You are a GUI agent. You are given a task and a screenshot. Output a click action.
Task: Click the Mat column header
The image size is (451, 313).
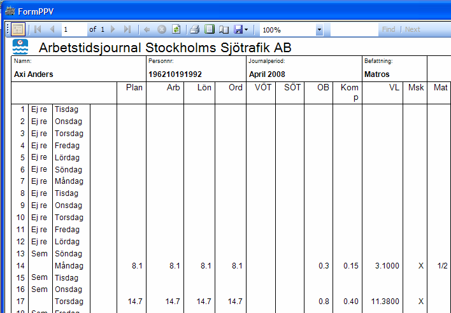(x=441, y=88)
